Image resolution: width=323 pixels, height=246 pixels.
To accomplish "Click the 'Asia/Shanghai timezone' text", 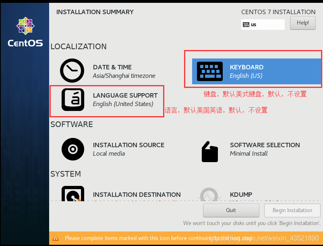I will point(124,76).
